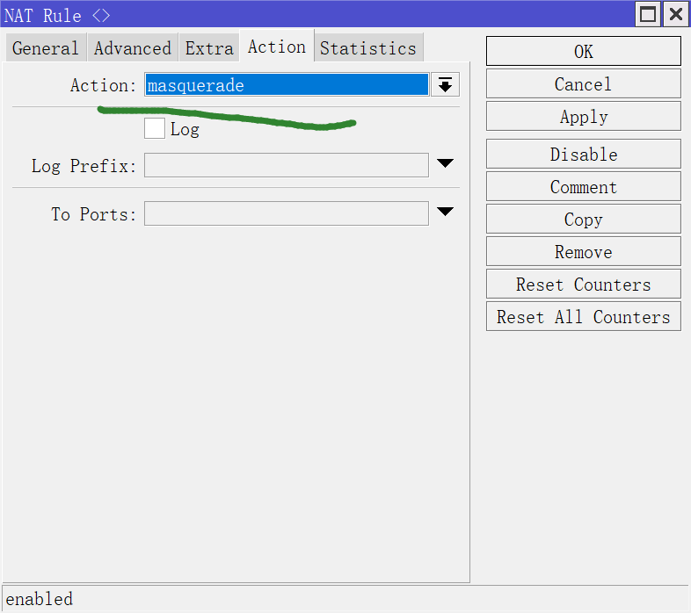Click Reset All Counters
The height and width of the screenshot is (613, 691).
pyautogui.click(x=583, y=317)
